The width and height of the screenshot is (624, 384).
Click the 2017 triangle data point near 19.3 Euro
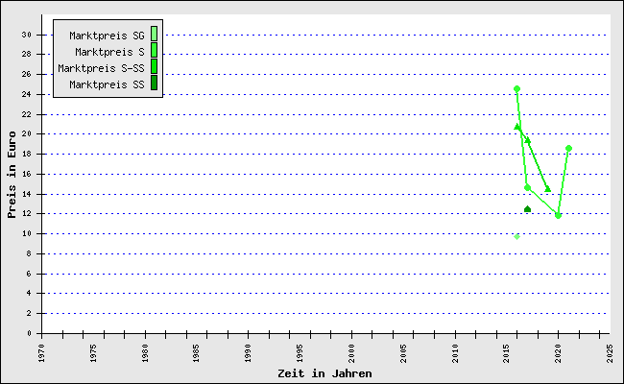(527, 140)
